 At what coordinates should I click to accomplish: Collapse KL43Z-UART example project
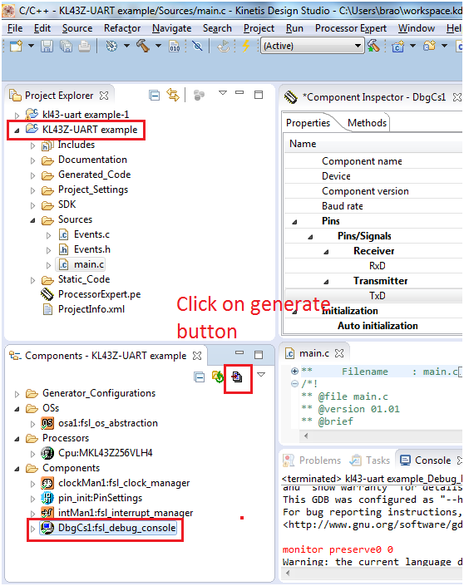point(17,130)
